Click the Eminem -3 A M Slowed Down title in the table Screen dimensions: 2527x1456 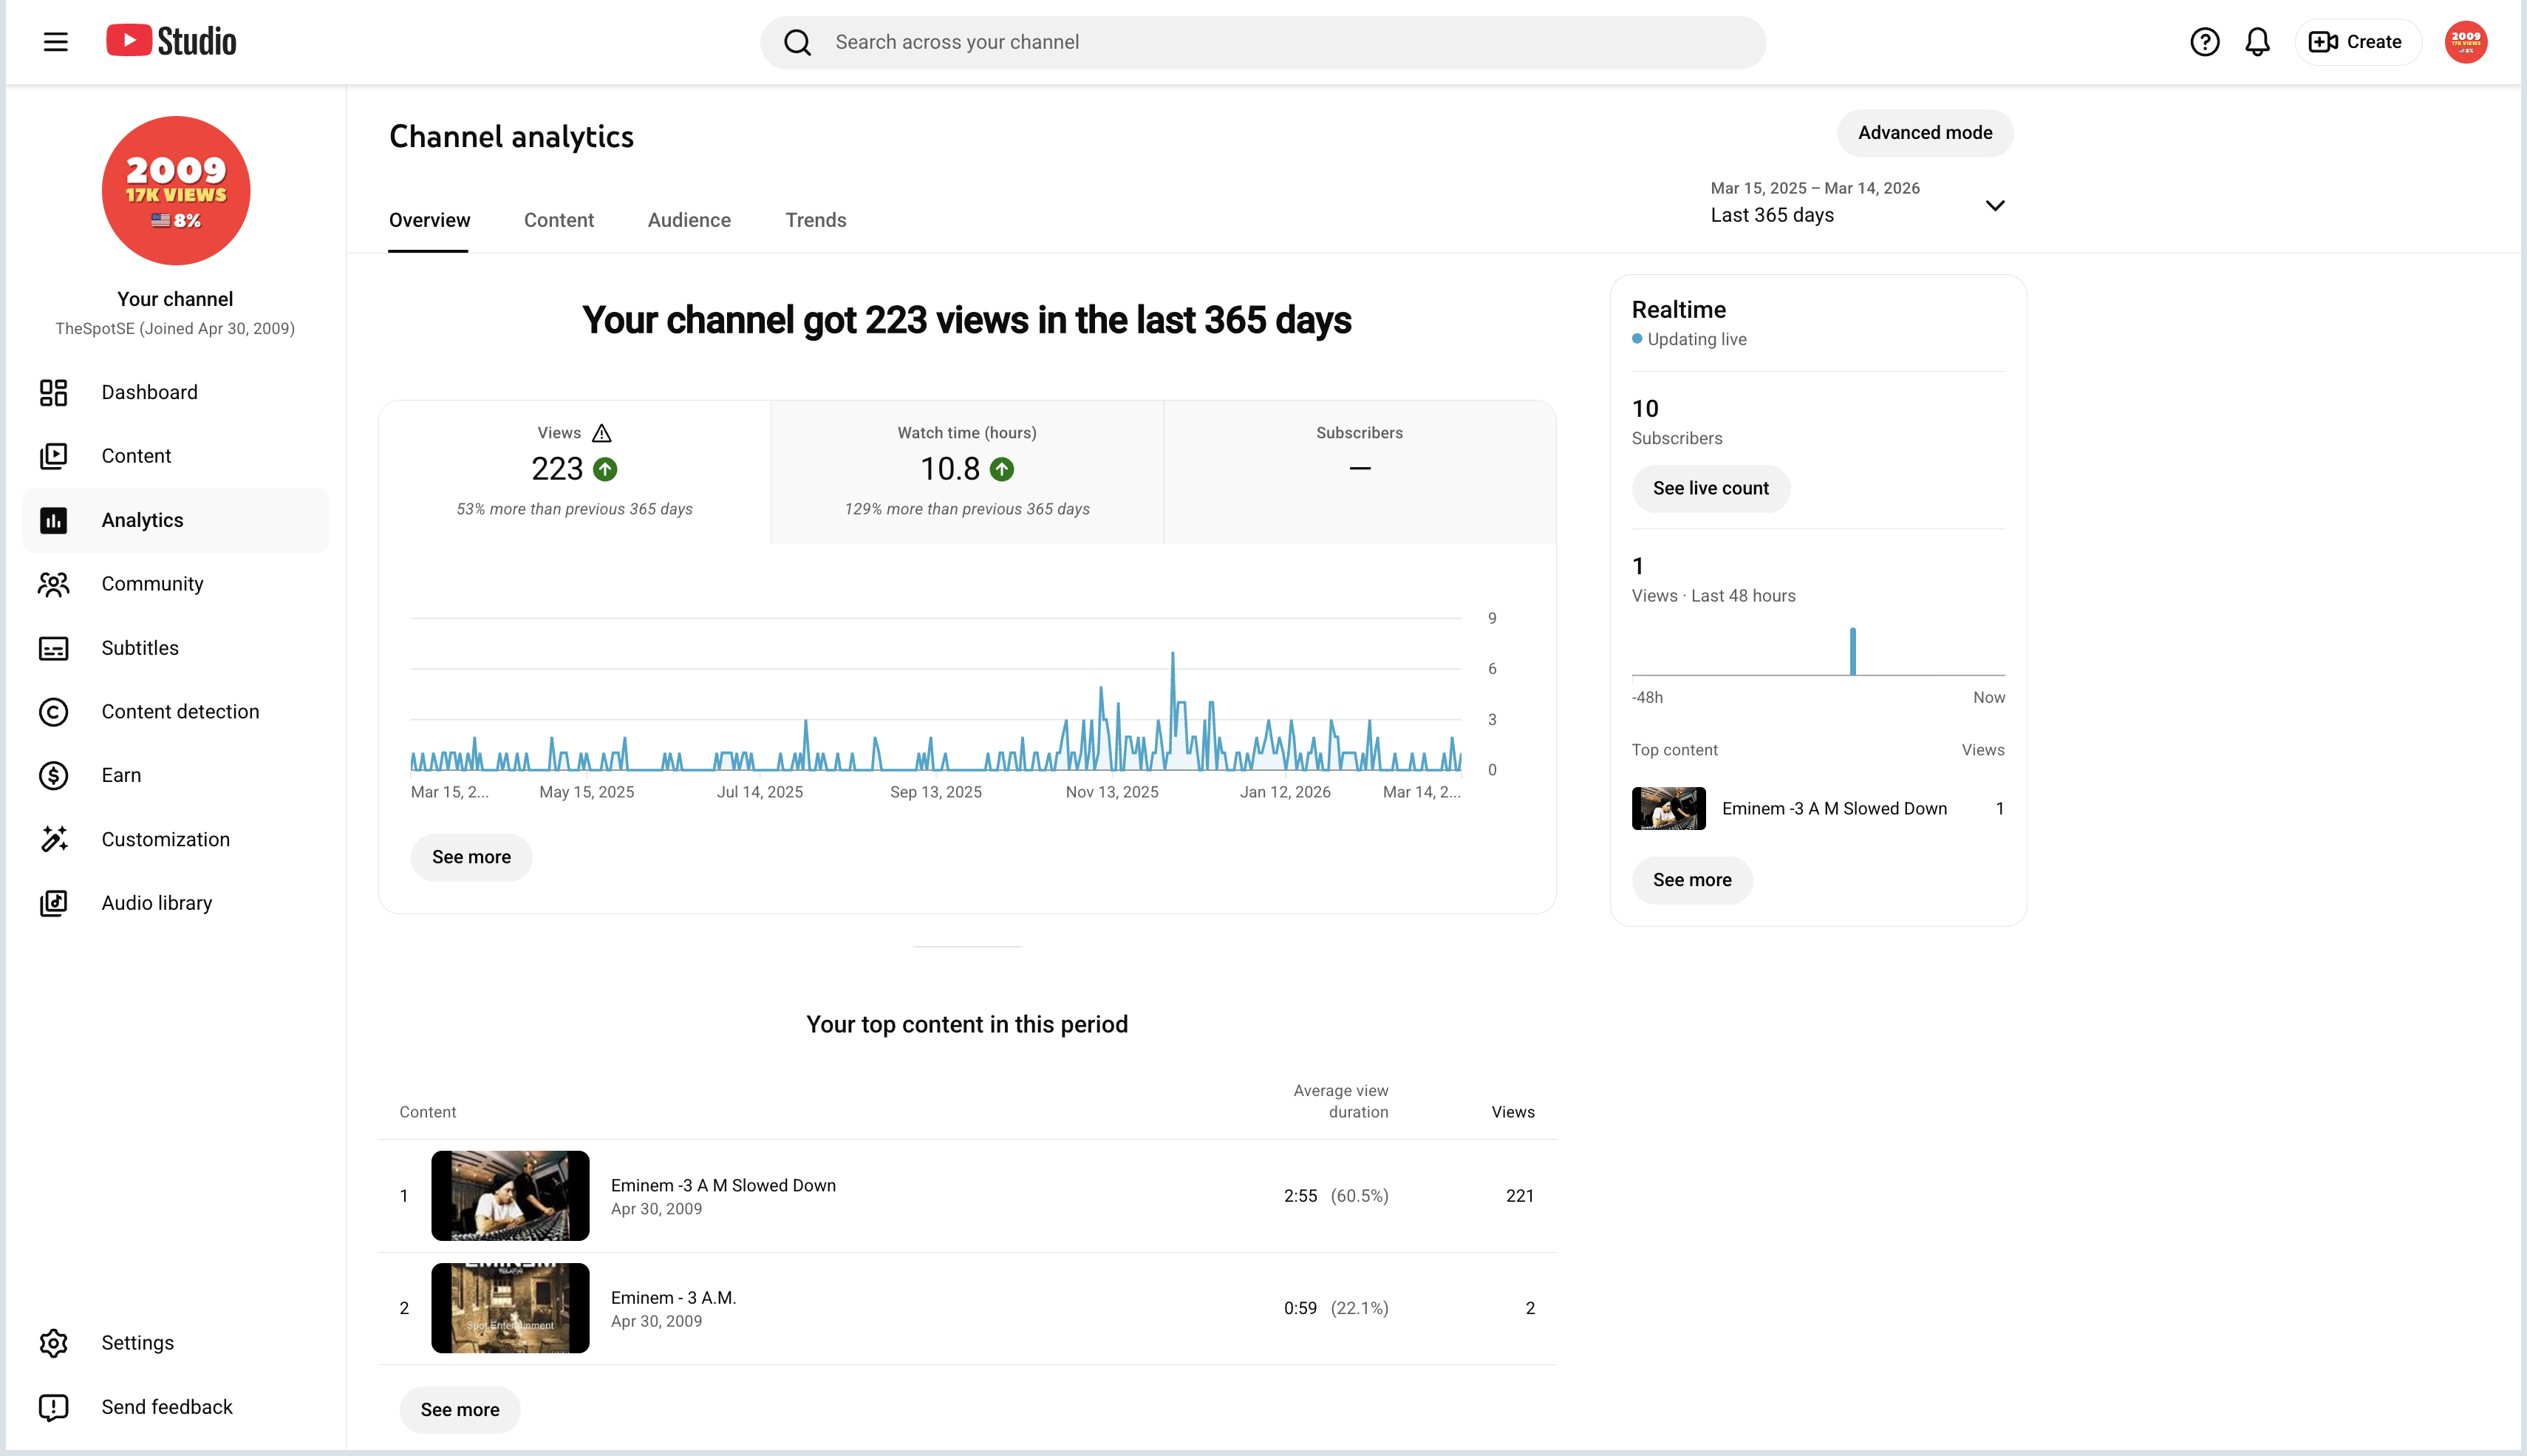[x=723, y=1185]
